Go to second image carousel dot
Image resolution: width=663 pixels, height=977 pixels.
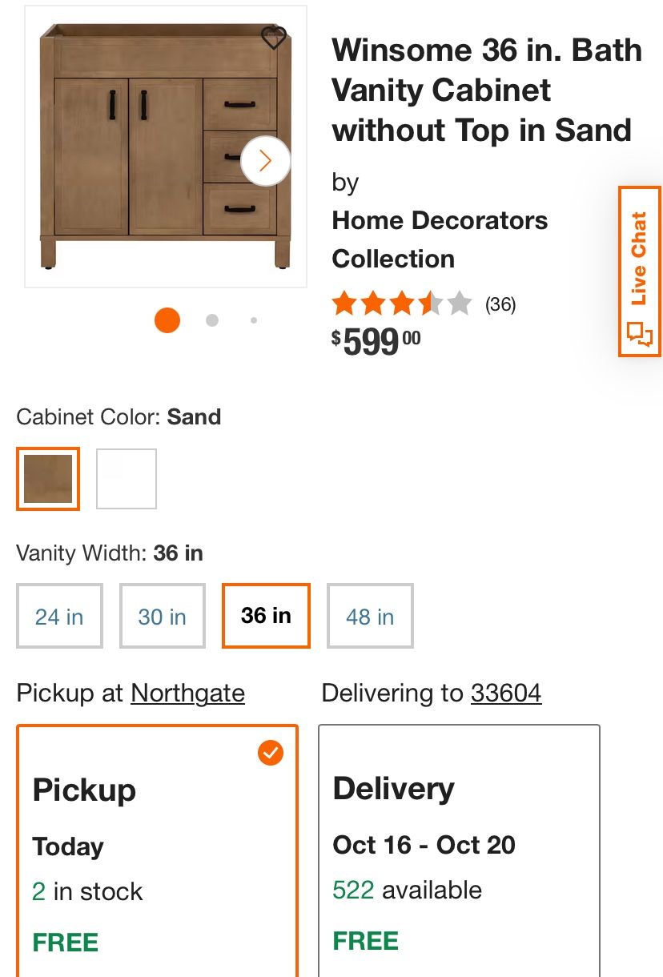click(x=212, y=320)
